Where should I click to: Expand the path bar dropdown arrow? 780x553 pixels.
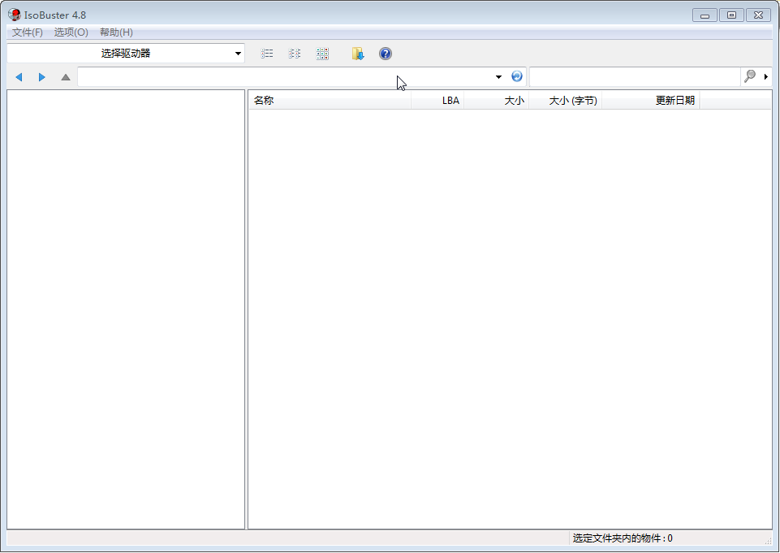[498, 77]
